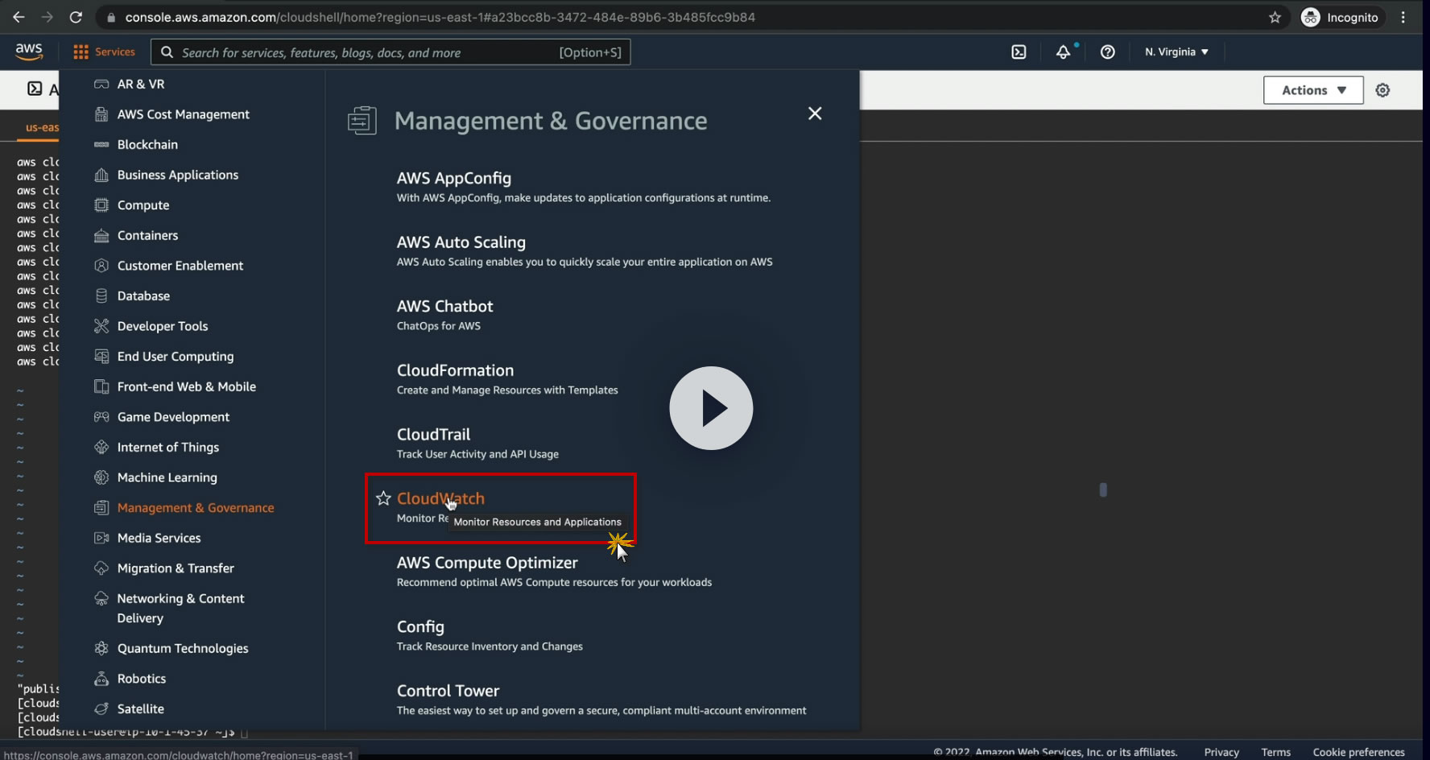This screenshot has height=760, width=1430.
Task: Bookmark this page with the star icon
Action: (x=1275, y=17)
